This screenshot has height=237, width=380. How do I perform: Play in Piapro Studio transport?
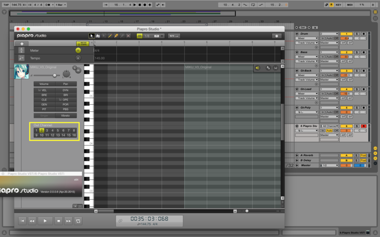45,221
